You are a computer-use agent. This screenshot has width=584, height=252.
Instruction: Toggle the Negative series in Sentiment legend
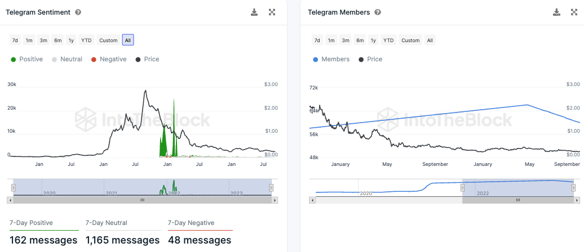point(109,59)
